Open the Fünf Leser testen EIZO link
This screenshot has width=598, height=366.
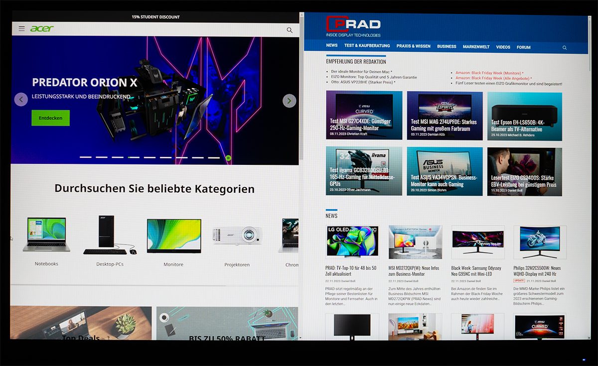(x=509, y=84)
